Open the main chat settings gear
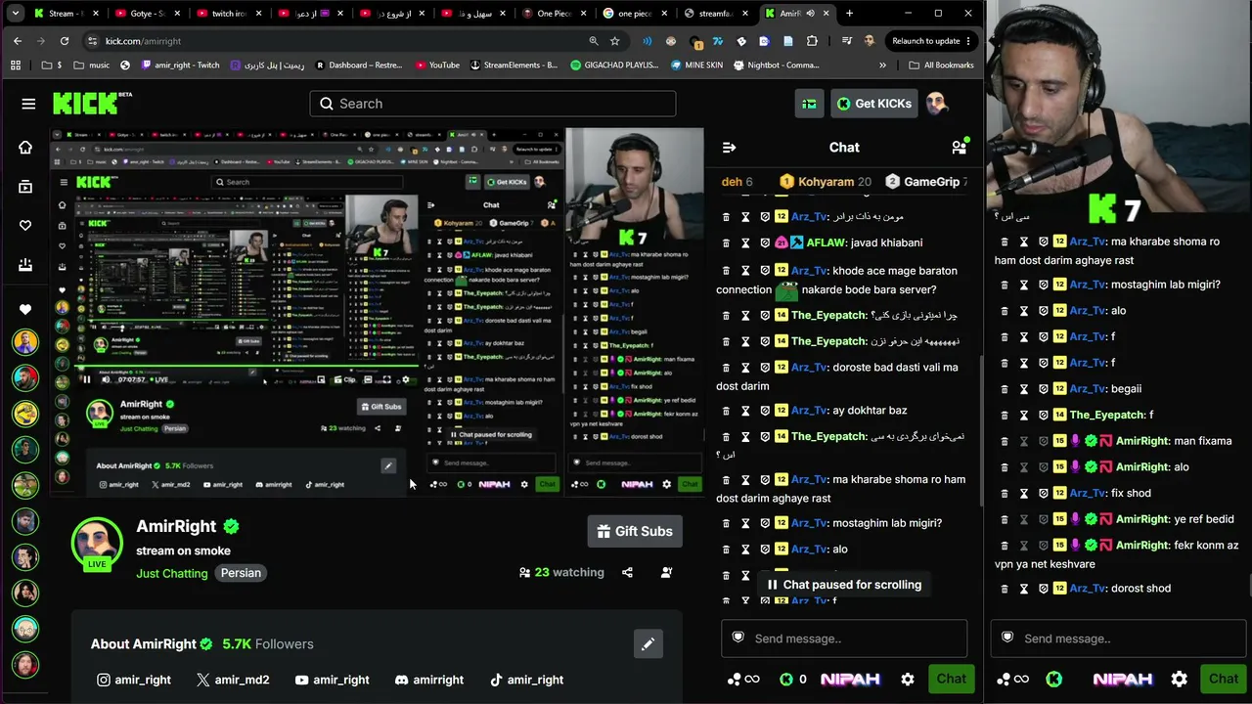Viewport: 1252px width, 704px height. tap(908, 679)
